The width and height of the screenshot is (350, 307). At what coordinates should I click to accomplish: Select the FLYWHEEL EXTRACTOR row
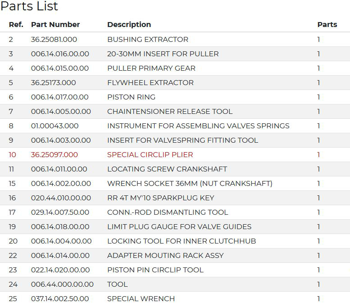point(175,83)
